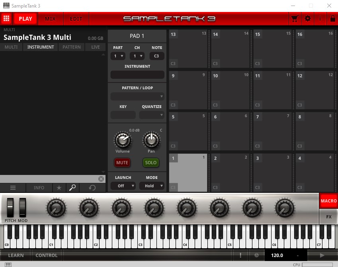Solo pad 1 with SOLO button

[150, 163]
